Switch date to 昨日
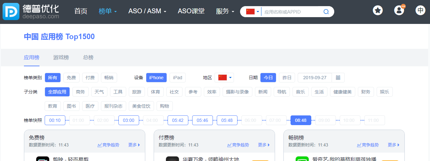 [x=287, y=78]
